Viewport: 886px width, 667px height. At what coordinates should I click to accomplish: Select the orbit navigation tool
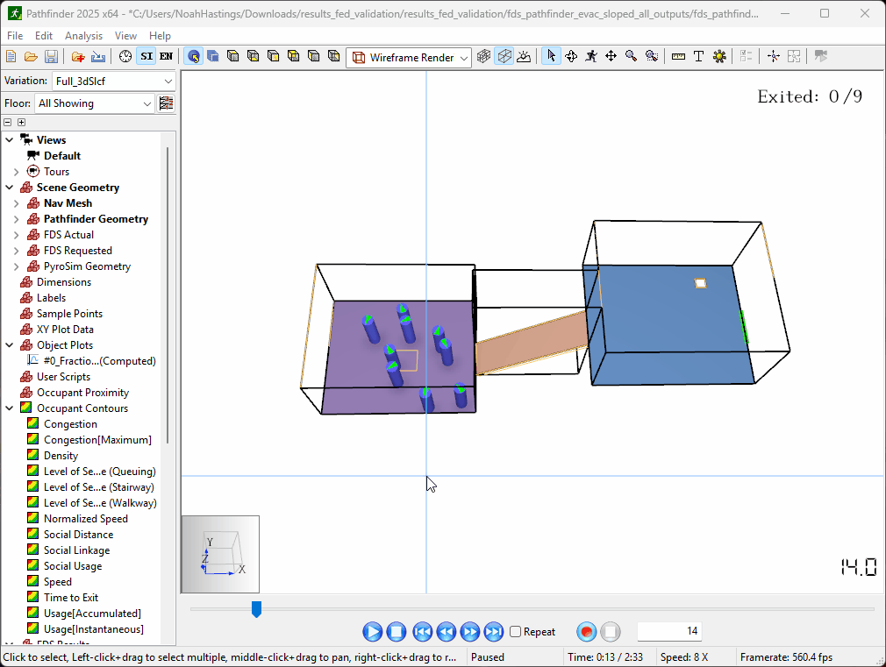point(571,56)
